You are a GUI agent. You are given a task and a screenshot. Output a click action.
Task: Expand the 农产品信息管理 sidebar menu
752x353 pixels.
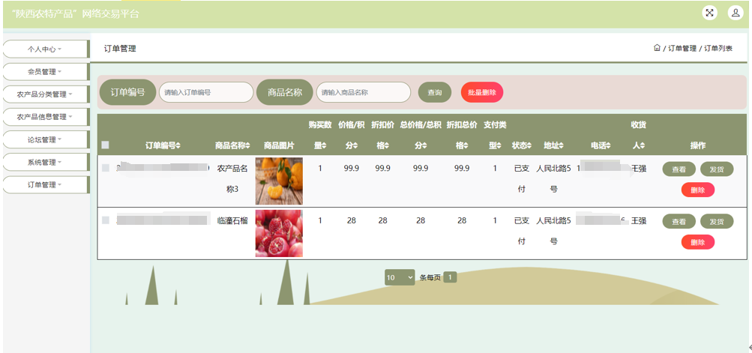pyautogui.click(x=46, y=117)
